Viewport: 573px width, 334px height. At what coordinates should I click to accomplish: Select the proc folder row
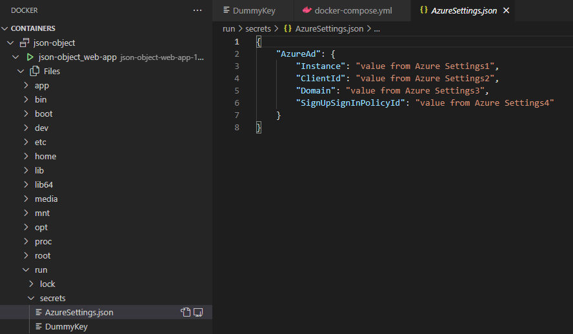[x=106, y=242]
